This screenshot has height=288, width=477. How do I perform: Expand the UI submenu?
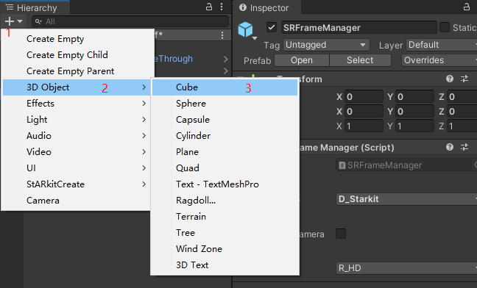pos(77,168)
